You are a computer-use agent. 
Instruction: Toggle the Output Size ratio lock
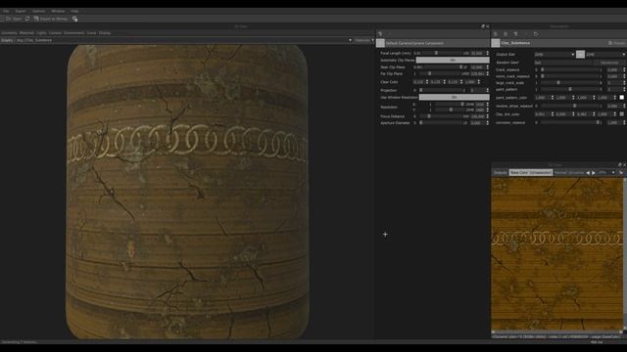(x=580, y=55)
